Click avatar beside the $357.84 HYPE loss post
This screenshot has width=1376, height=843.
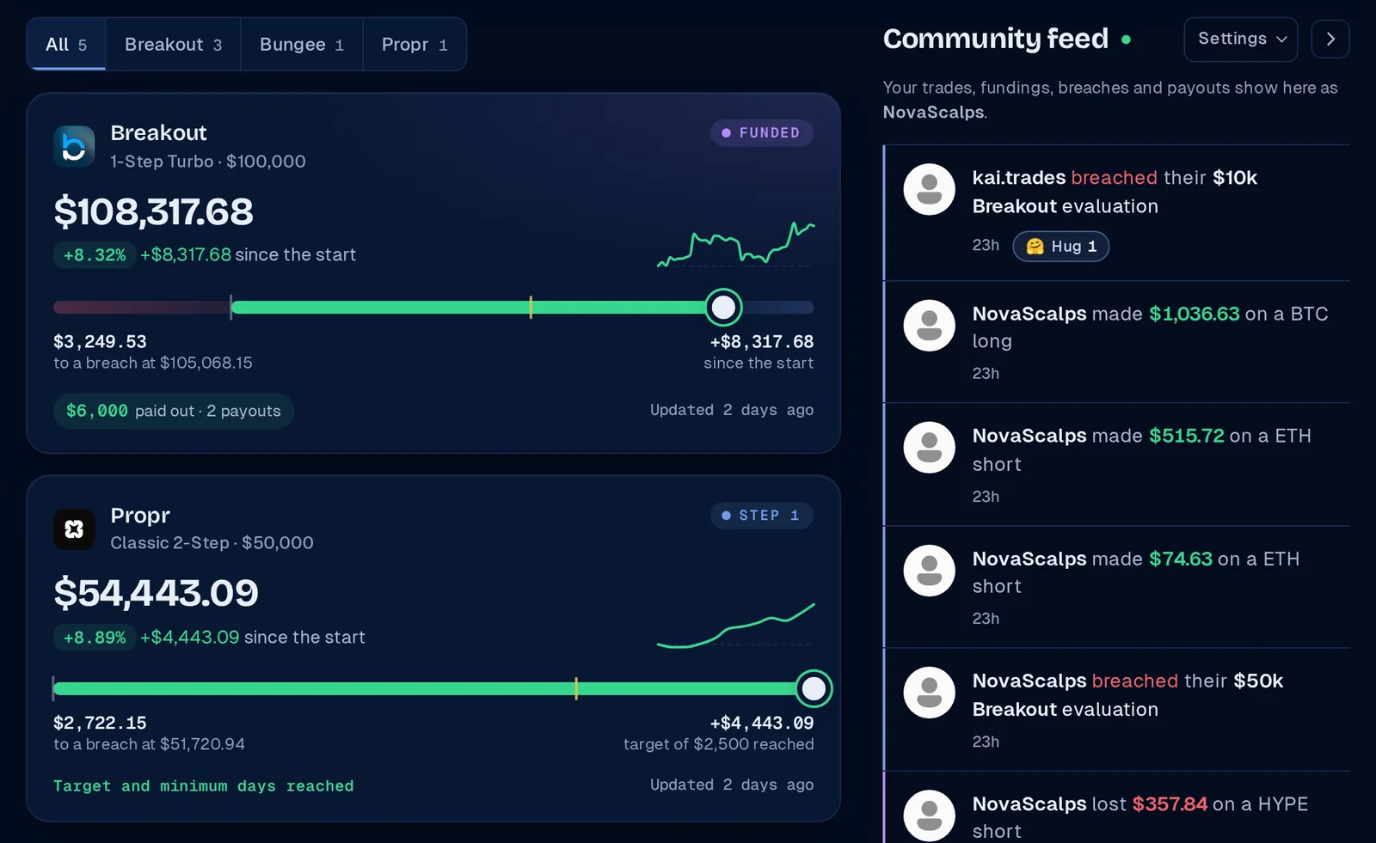click(929, 816)
